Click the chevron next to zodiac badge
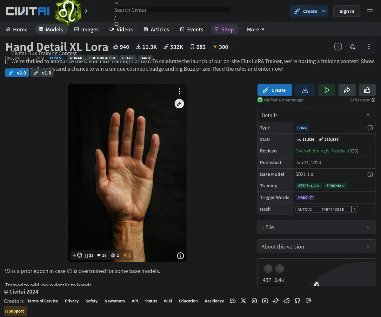Viewport: 381px width, 317px height. (86, 11)
